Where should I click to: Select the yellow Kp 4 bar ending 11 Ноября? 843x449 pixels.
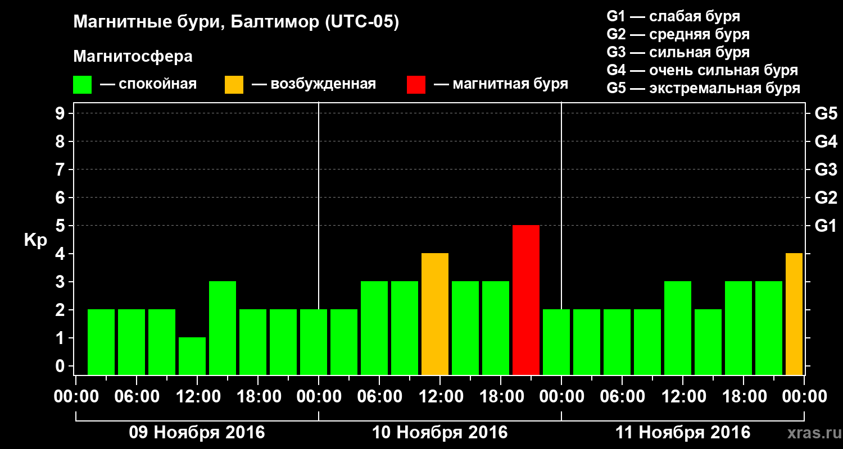(x=794, y=314)
